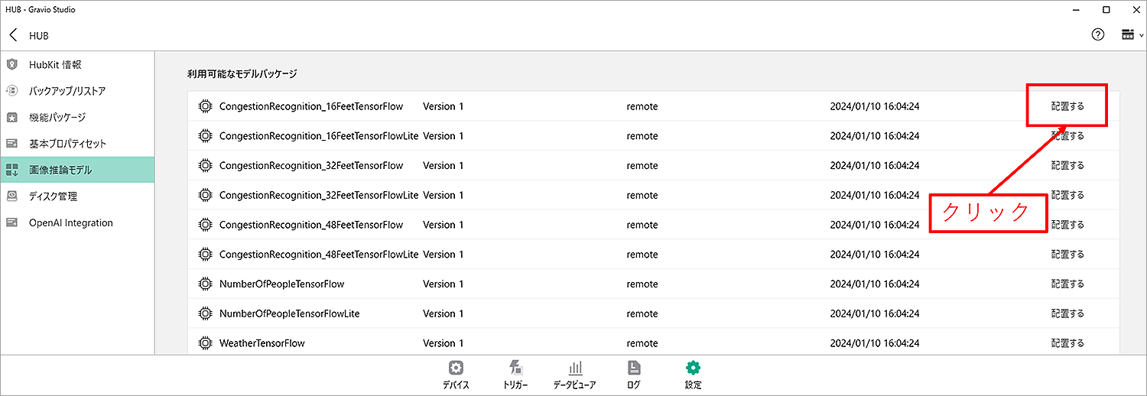Click 配置する for NumberOfPeopleTensorFlowLite

click(x=1067, y=313)
